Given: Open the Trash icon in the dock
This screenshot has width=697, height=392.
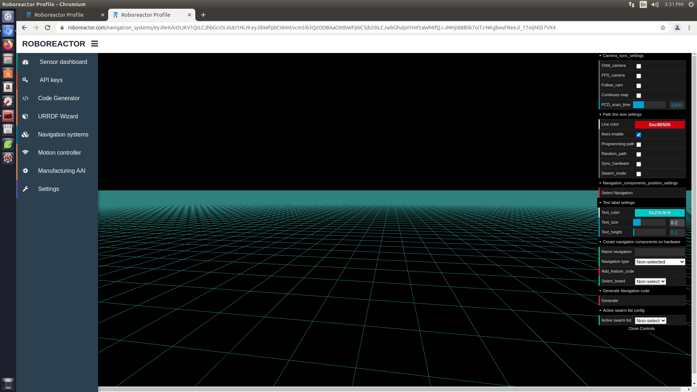Looking at the screenshot, I should coord(8,383).
